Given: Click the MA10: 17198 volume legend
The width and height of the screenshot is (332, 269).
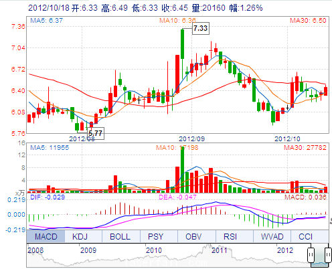Looking at the screenshot, I should point(177,147).
